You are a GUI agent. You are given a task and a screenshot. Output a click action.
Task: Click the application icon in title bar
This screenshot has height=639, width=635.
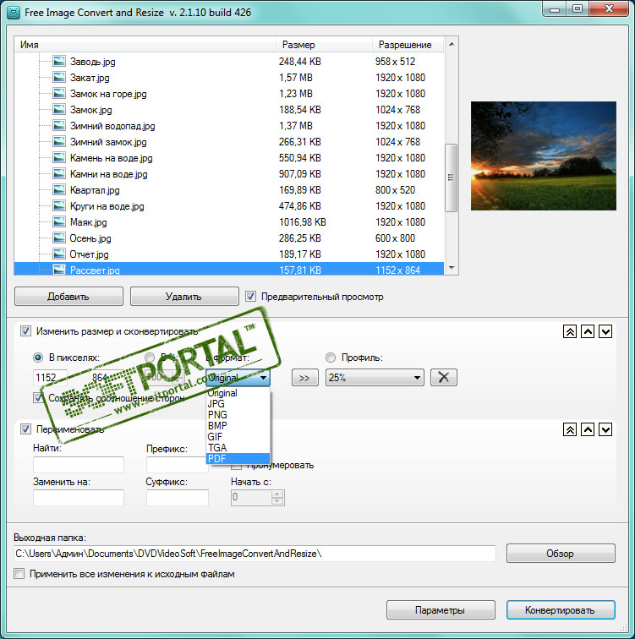(14, 13)
